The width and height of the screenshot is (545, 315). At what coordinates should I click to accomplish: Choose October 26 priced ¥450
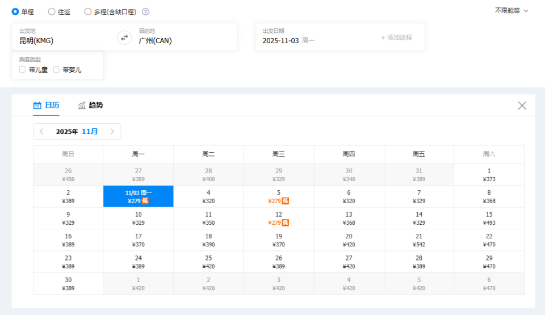pos(68,175)
